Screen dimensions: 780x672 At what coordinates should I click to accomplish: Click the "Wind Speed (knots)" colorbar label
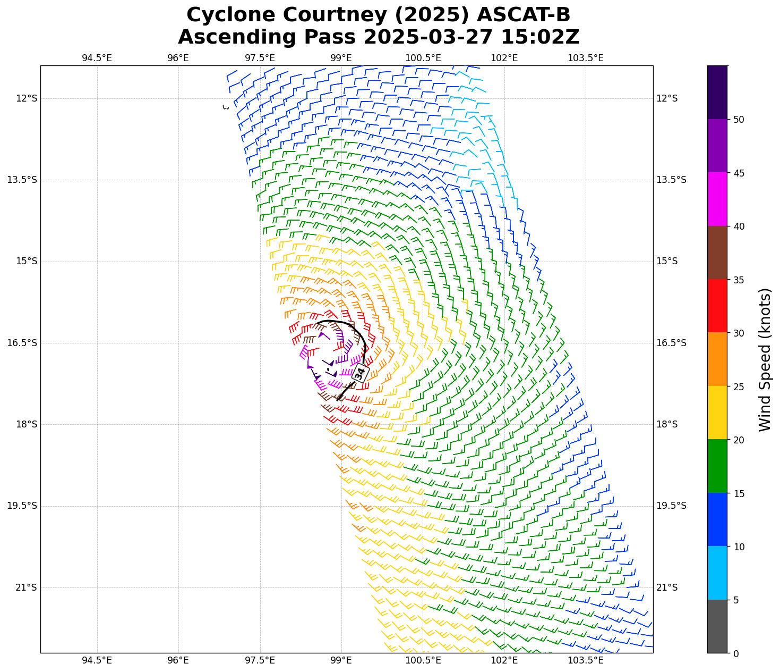(765, 359)
